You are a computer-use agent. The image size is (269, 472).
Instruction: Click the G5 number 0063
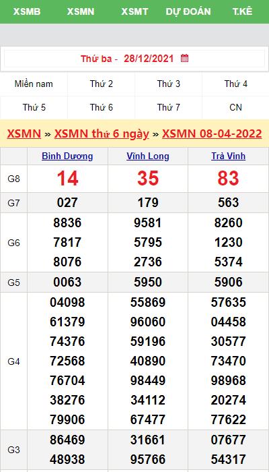(67, 282)
